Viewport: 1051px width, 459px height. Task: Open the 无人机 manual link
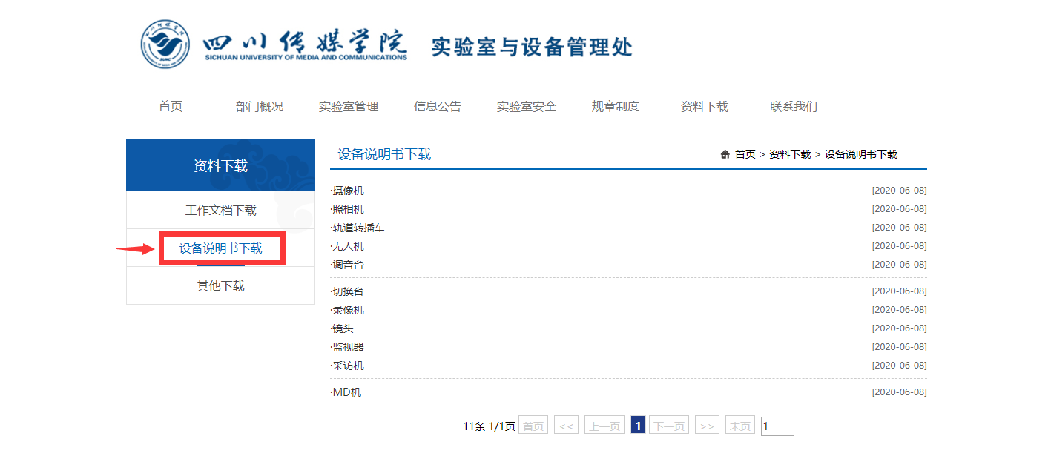click(x=348, y=246)
